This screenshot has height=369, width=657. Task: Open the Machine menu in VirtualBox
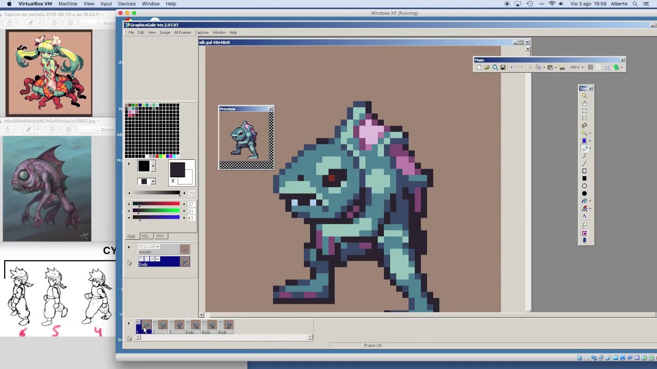point(68,4)
